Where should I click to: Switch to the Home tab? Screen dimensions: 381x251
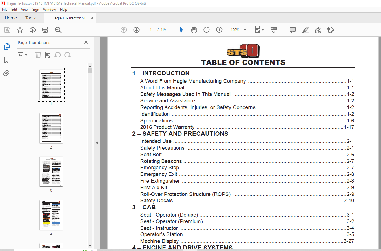[x=11, y=18]
